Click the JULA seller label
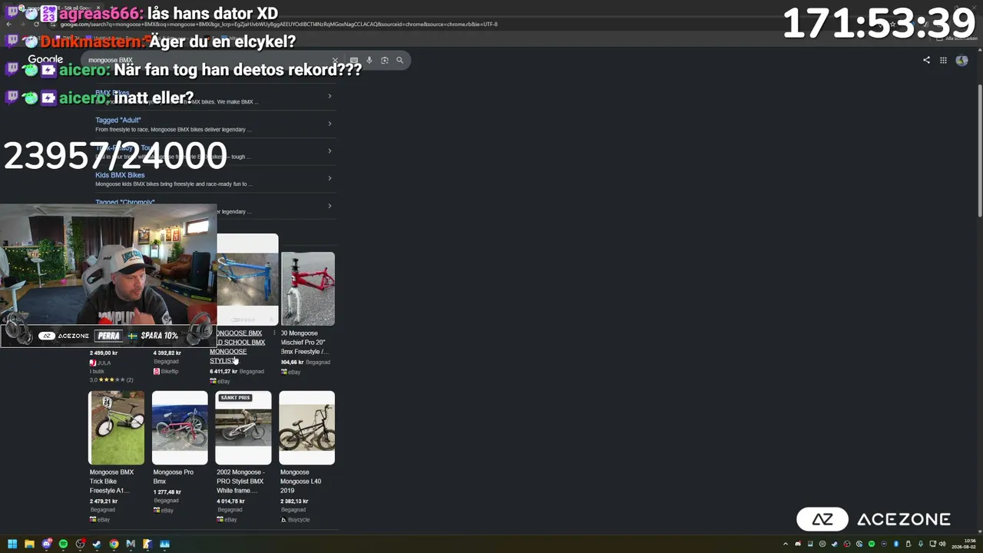 pyautogui.click(x=100, y=363)
